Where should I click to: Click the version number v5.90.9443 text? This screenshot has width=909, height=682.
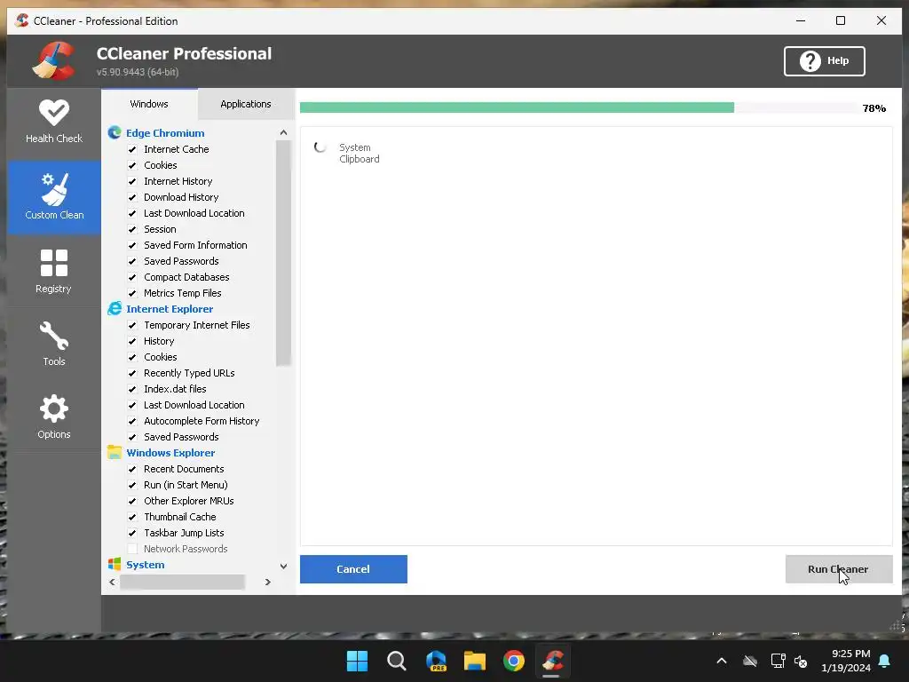(138, 72)
